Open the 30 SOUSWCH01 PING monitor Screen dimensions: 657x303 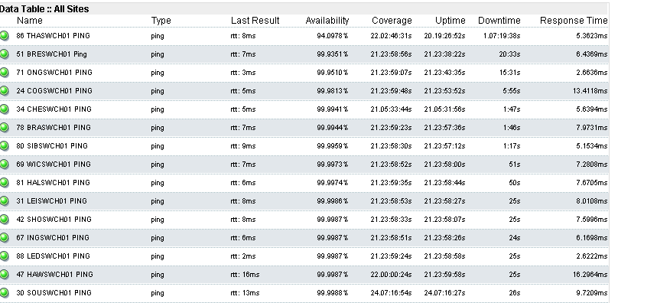[54, 292]
